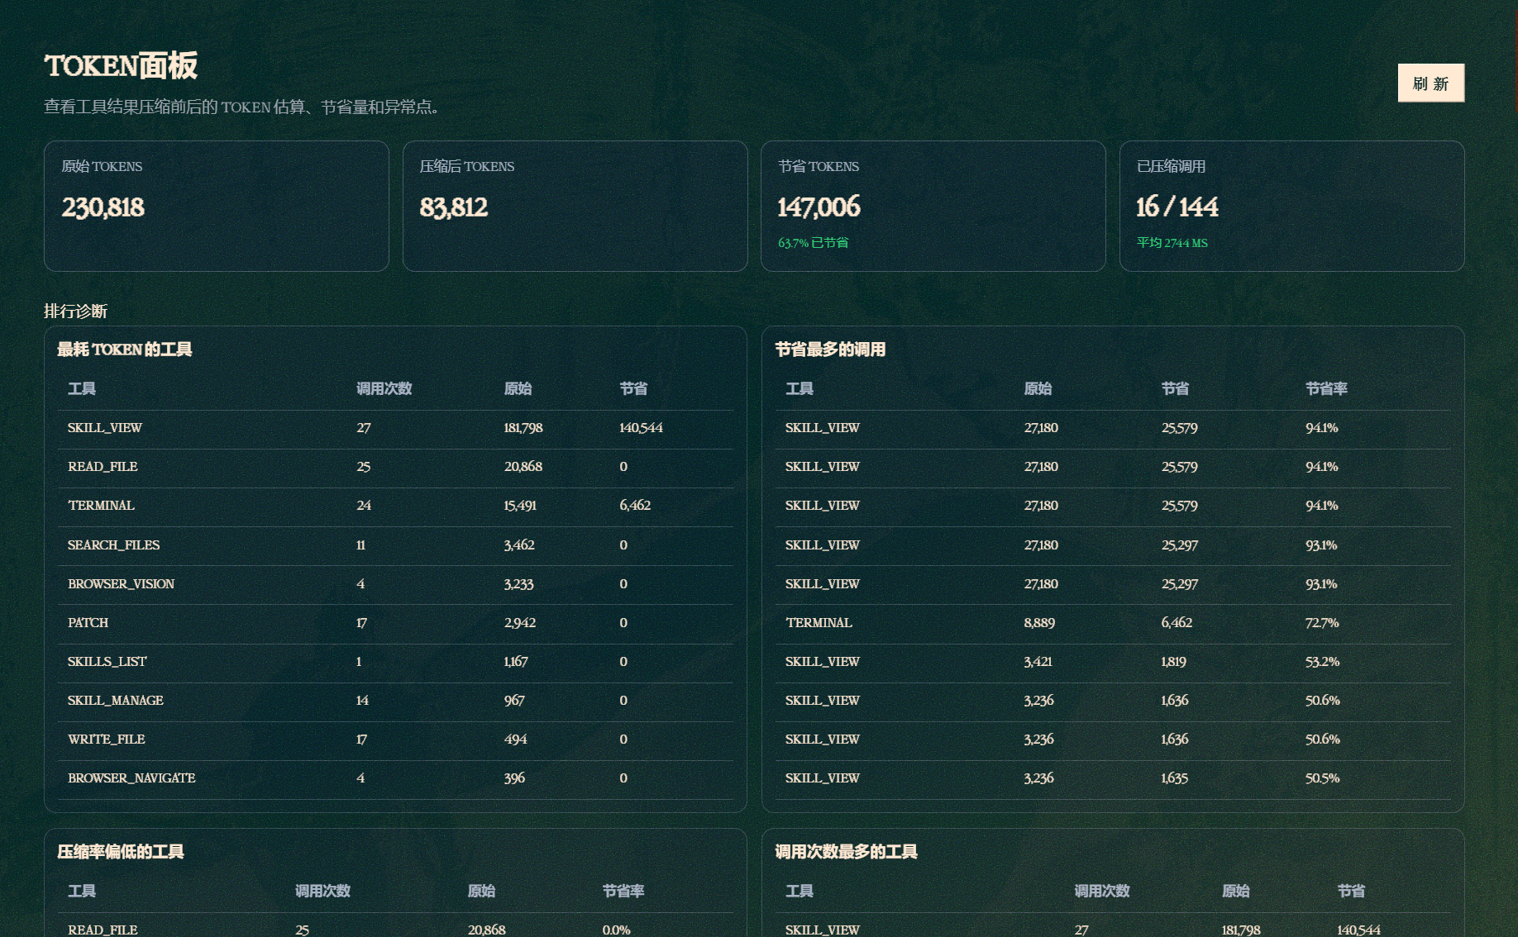The image size is (1518, 937).
Task: Select the TERMINAL row showing 15,491
Action: pos(395,506)
